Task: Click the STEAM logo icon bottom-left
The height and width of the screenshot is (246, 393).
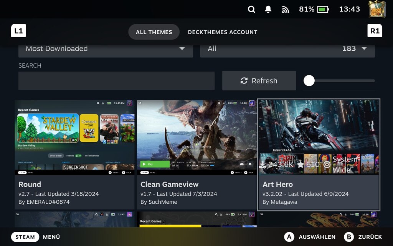Action: click(x=25, y=237)
